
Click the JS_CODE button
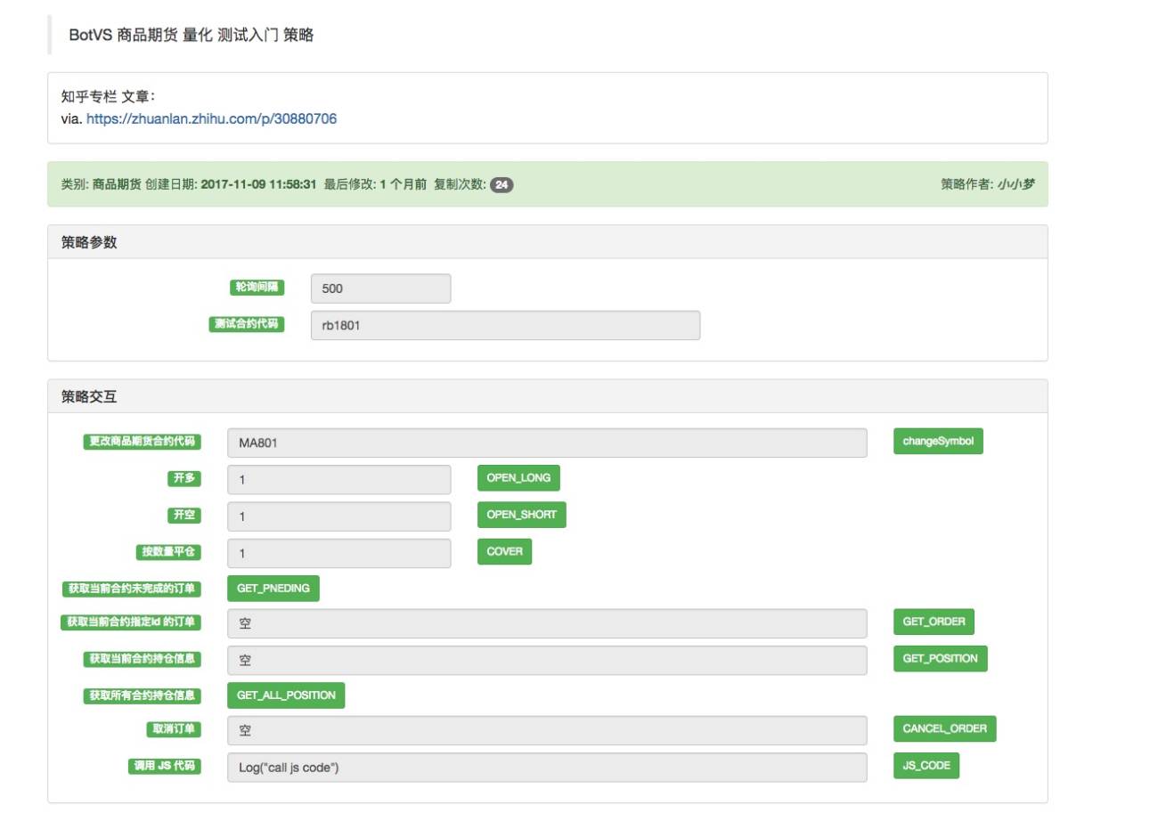(x=926, y=766)
